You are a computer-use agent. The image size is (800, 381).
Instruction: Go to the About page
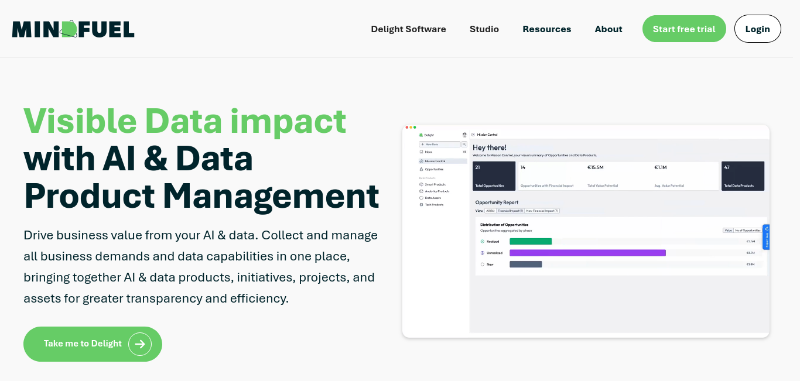608,29
